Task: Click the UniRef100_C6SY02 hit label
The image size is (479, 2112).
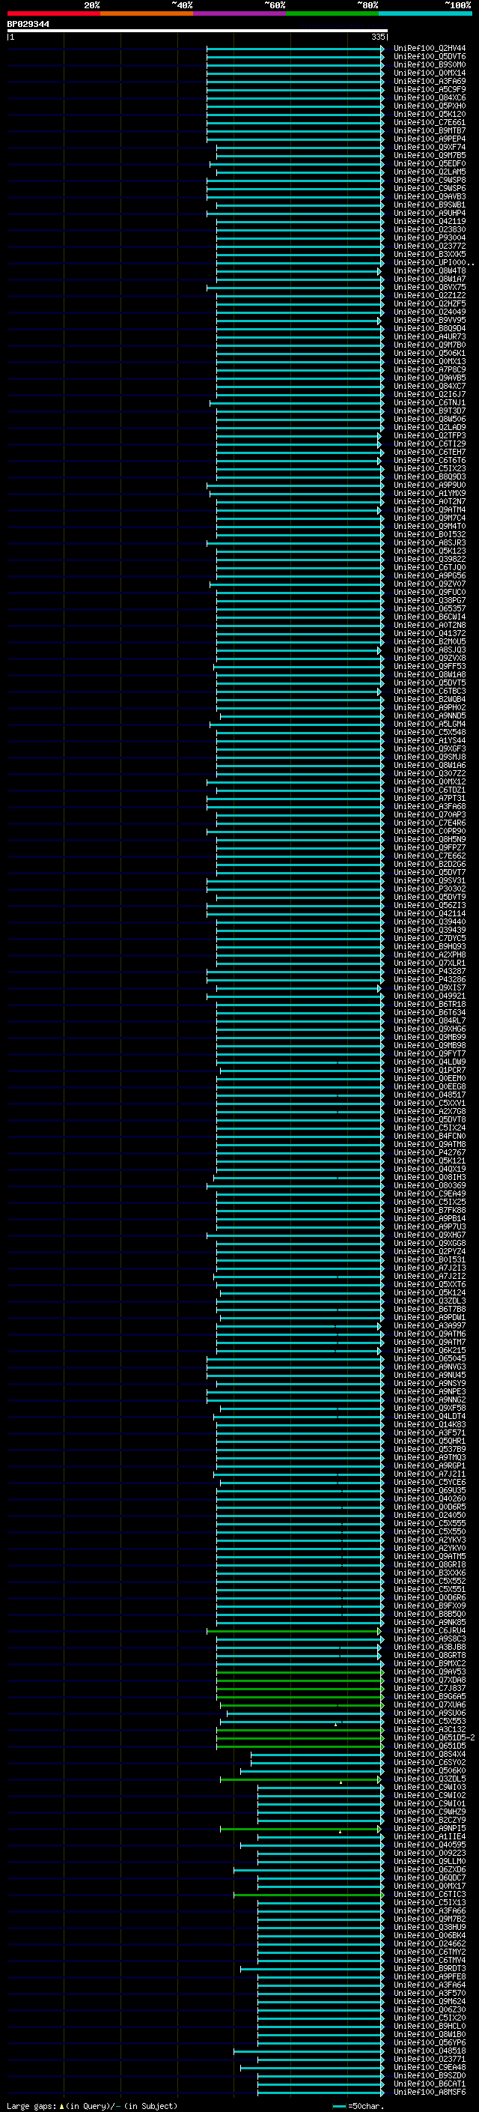Action: point(430,1763)
